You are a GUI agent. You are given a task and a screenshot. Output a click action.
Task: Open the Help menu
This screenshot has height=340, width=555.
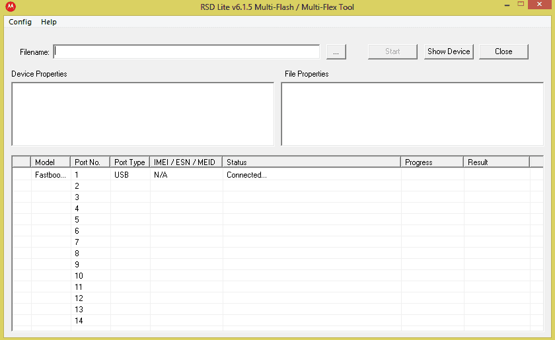pos(49,22)
